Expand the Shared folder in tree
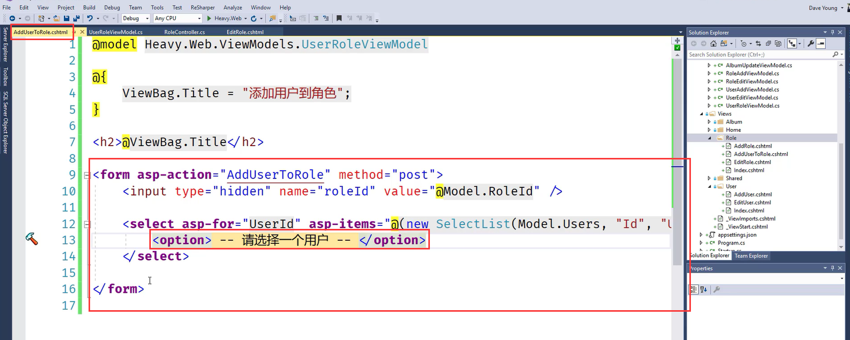The image size is (850, 340). pyautogui.click(x=709, y=178)
